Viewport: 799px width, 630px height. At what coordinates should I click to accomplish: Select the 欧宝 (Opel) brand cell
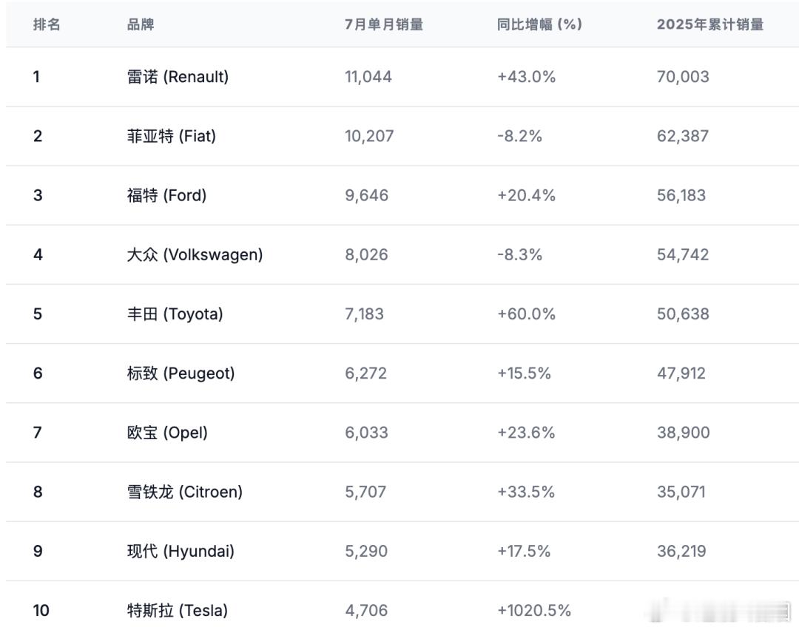167,433
